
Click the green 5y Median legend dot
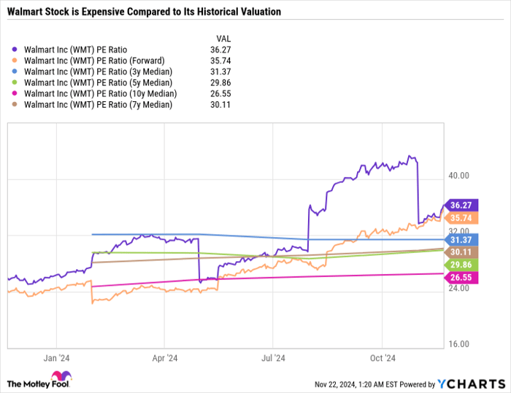pos(17,83)
